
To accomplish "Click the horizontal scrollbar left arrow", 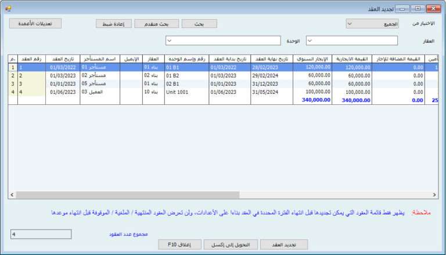I will pos(12,195).
